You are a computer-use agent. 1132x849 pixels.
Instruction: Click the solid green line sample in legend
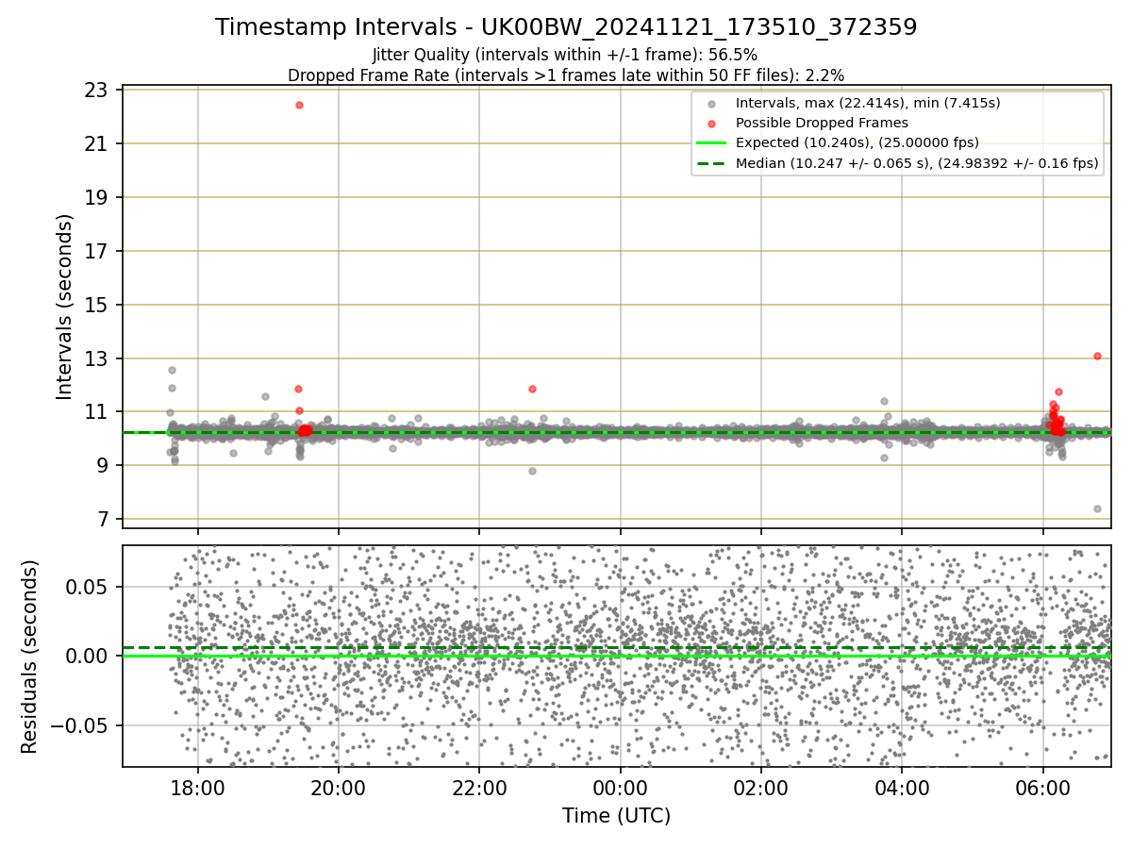tap(711, 143)
